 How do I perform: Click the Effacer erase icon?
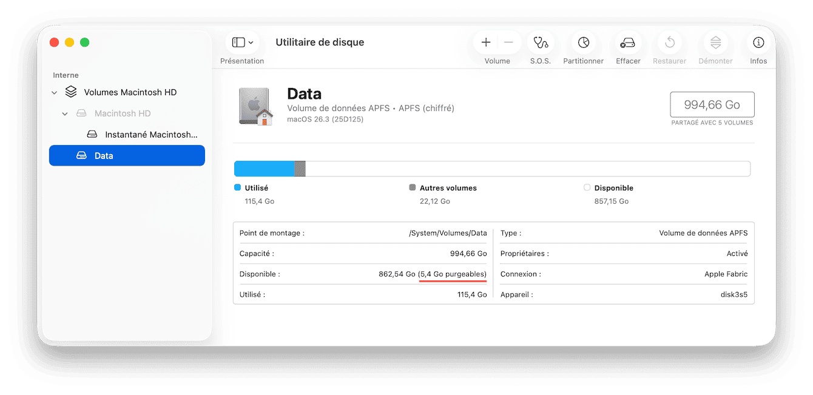(627, 42)
